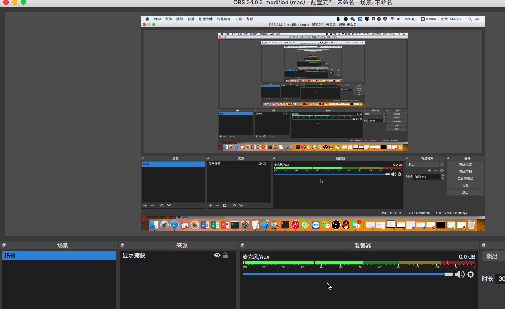Click Trash icon in the preview dock
505x309 pixels.
point(471,225)
